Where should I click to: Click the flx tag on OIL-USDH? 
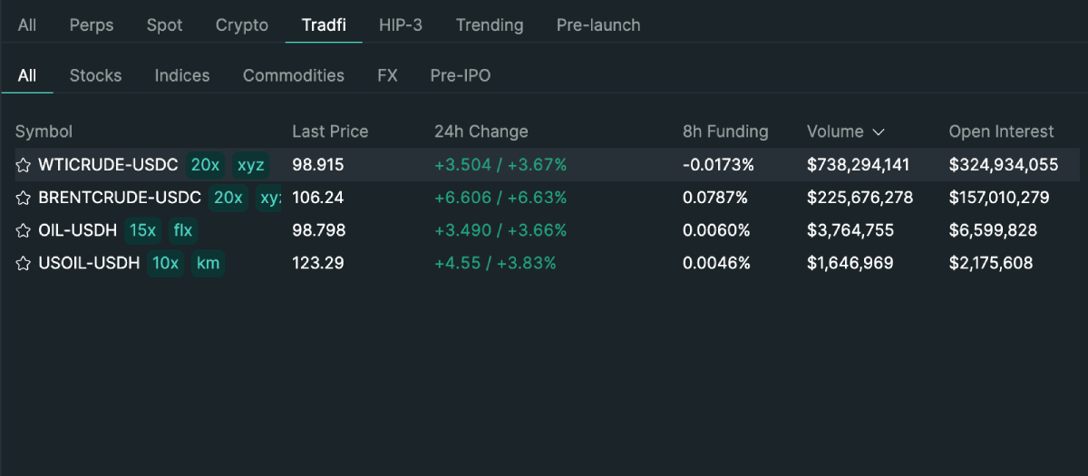[183, 230]
